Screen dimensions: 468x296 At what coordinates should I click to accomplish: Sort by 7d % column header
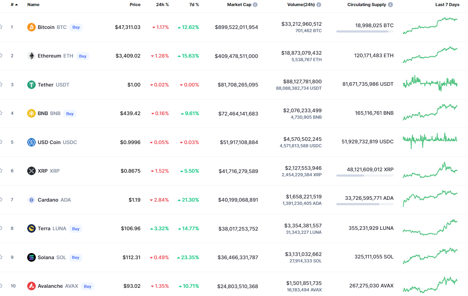[x=194, y=5]
